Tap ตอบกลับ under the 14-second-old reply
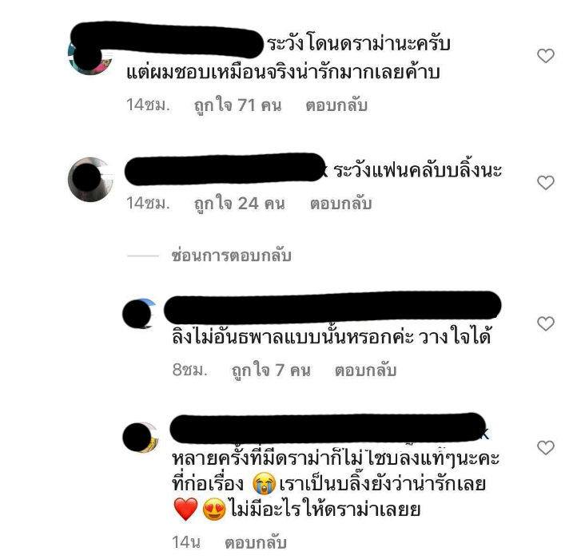The width and height of the screenshot is (577, 559). pyautogui.click(x=256, y=542)
